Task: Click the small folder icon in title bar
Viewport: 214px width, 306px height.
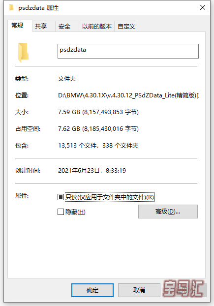Action: pyautogui.click(x=11, y=8)
